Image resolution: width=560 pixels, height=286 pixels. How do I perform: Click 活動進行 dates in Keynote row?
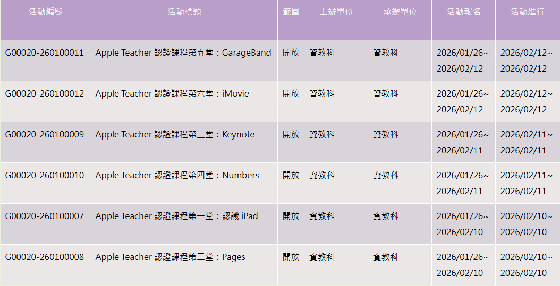527,142
